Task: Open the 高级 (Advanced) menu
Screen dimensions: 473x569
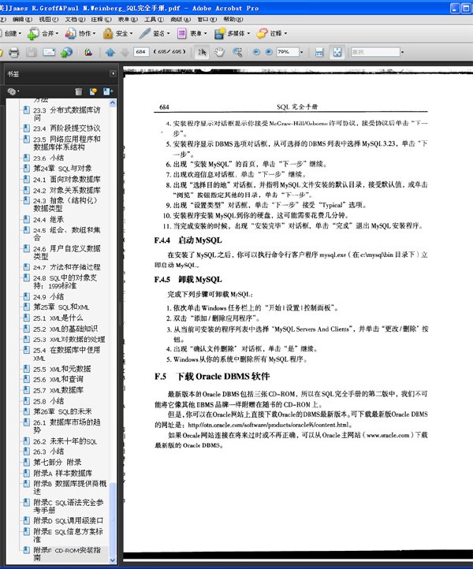Action: [x=181, y=19]
